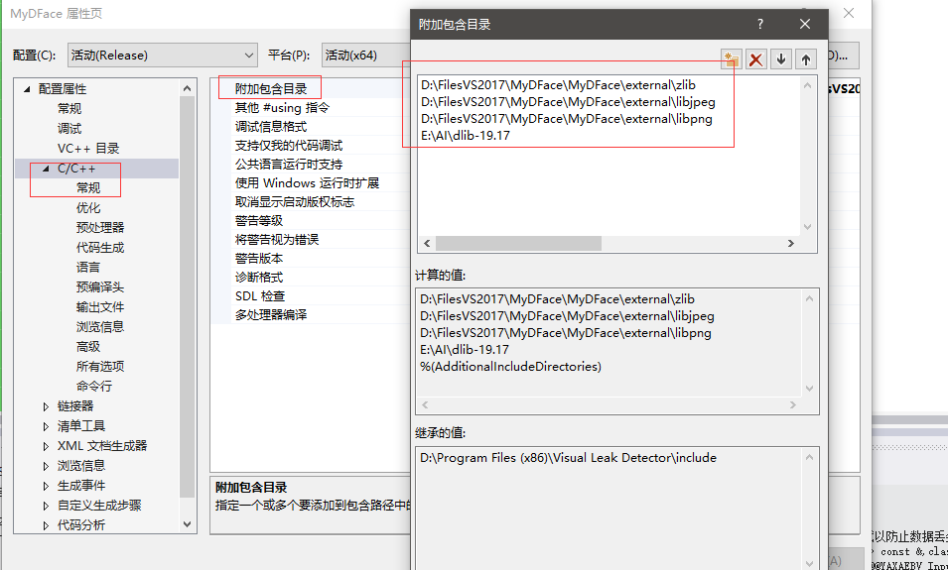Viewport: 948px width, 570px height.
Task: Click the up arrow of 继承的值 vertical scrollbar
Action: [810, 458]
